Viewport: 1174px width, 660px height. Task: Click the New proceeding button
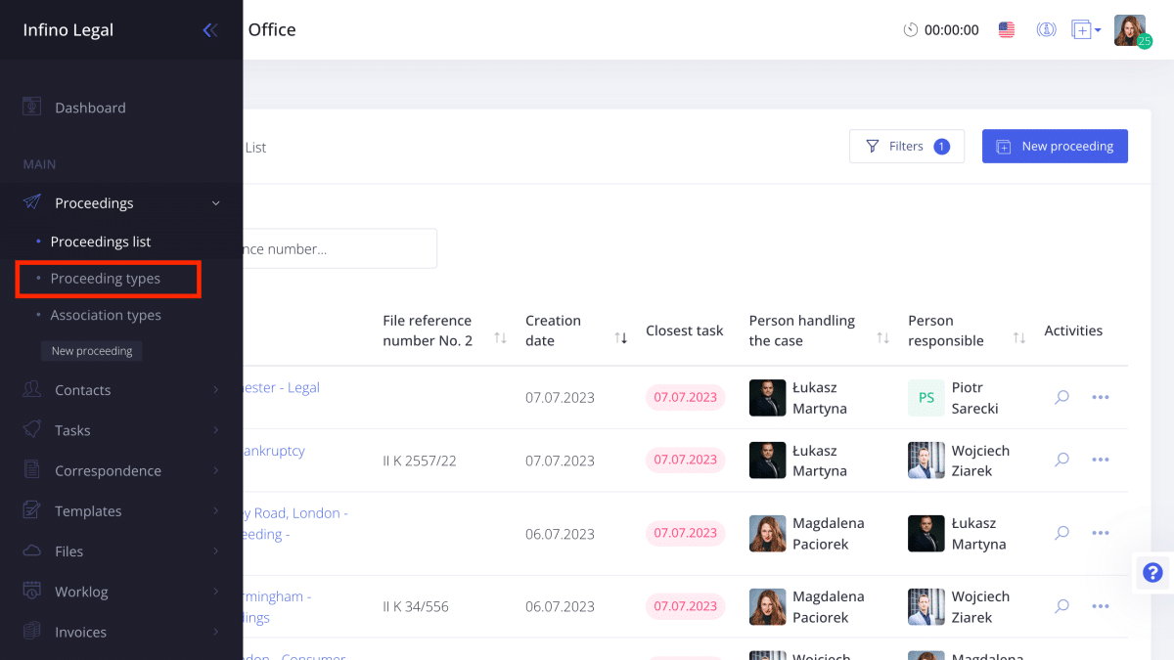(x=1055, y=145)
